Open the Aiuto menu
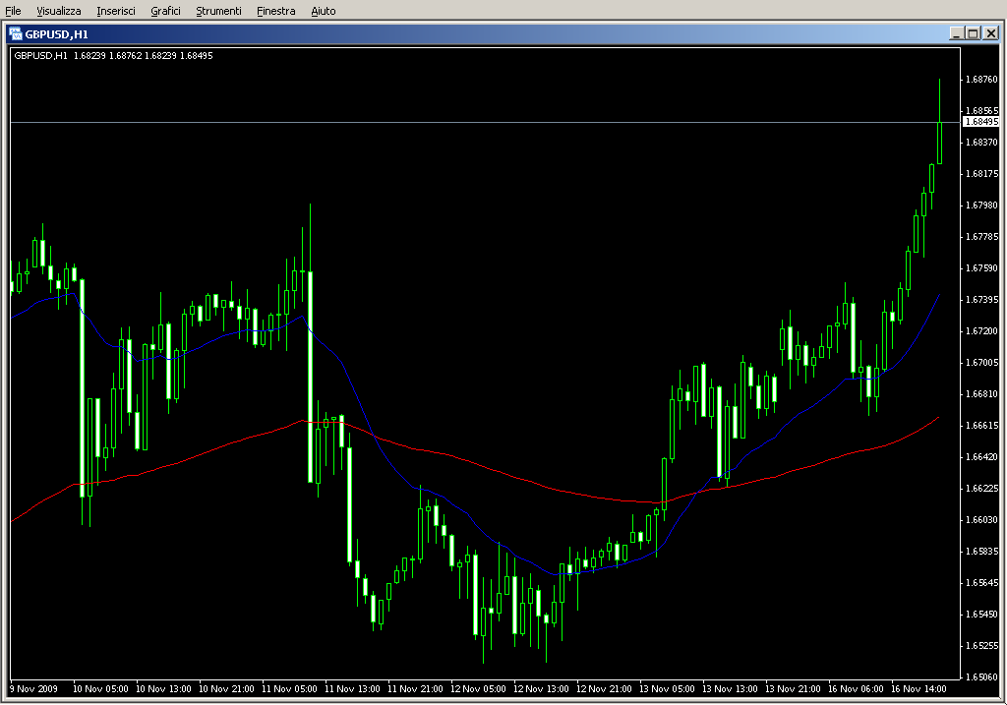 (323, 11)
